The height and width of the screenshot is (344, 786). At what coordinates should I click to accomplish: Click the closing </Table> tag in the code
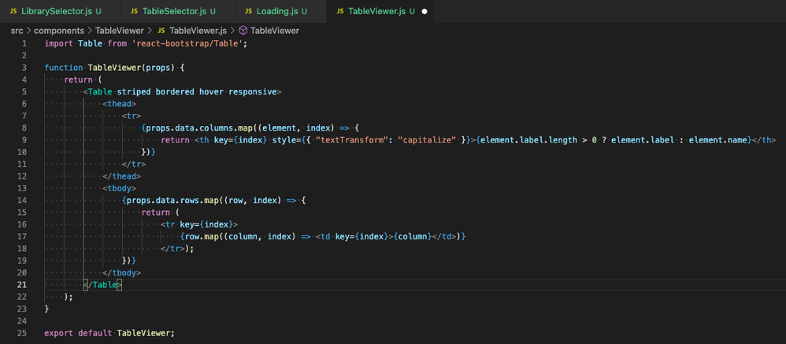click(x=102, y=284)
